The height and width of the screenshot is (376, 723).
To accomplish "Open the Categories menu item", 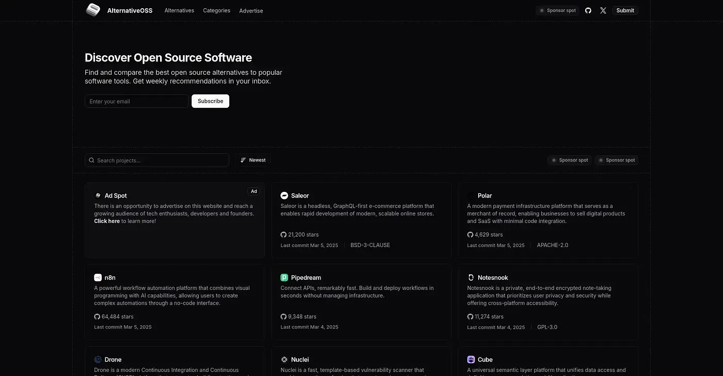I will (216, 10).
